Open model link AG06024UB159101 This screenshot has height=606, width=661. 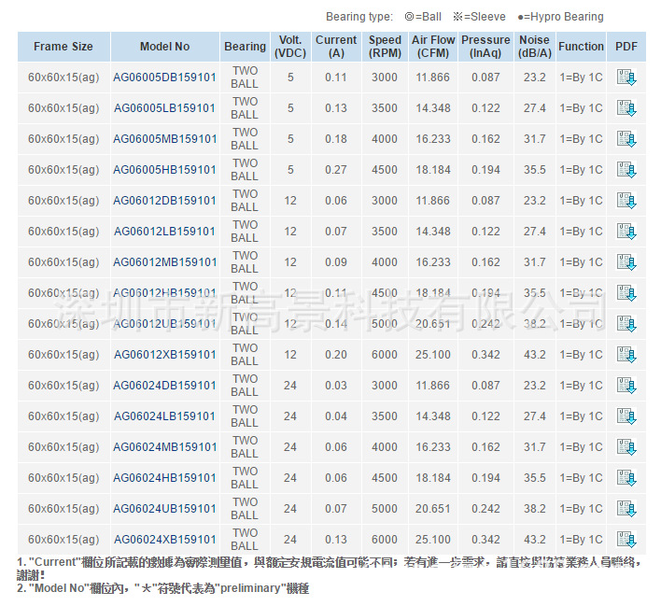click(165, 509)
